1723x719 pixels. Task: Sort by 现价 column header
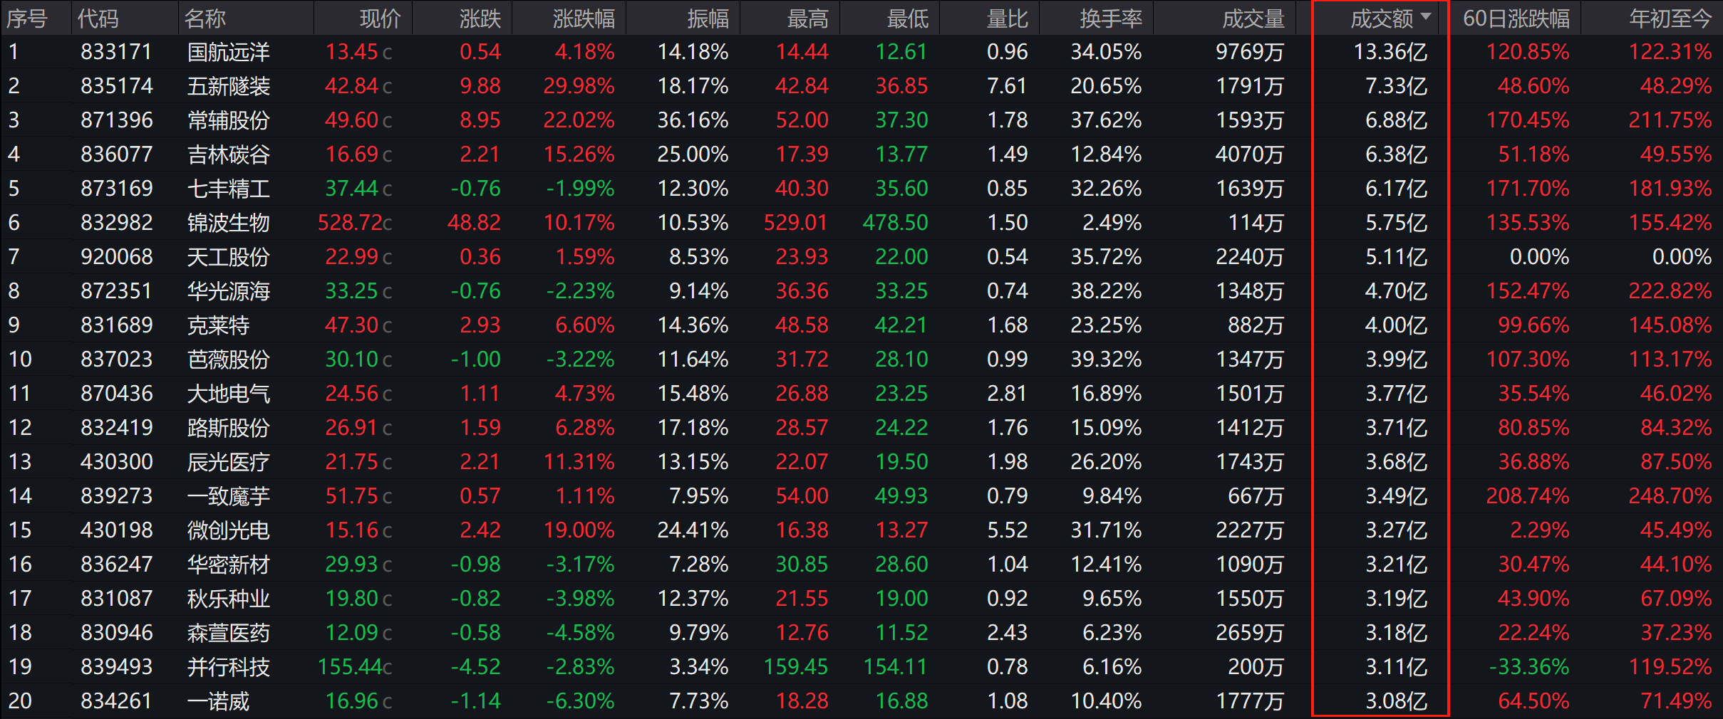(381, 19)
